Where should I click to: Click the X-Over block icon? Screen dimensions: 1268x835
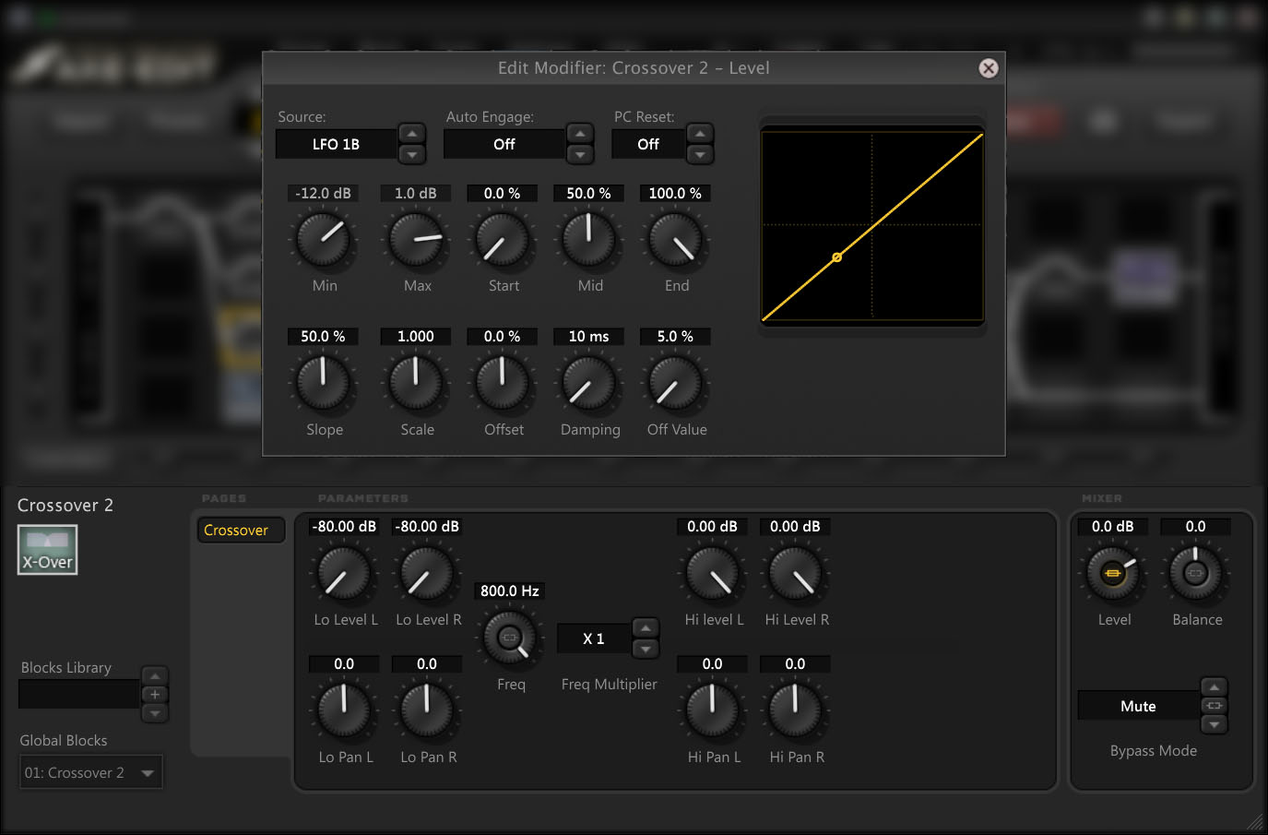click(x=47, y=550)
